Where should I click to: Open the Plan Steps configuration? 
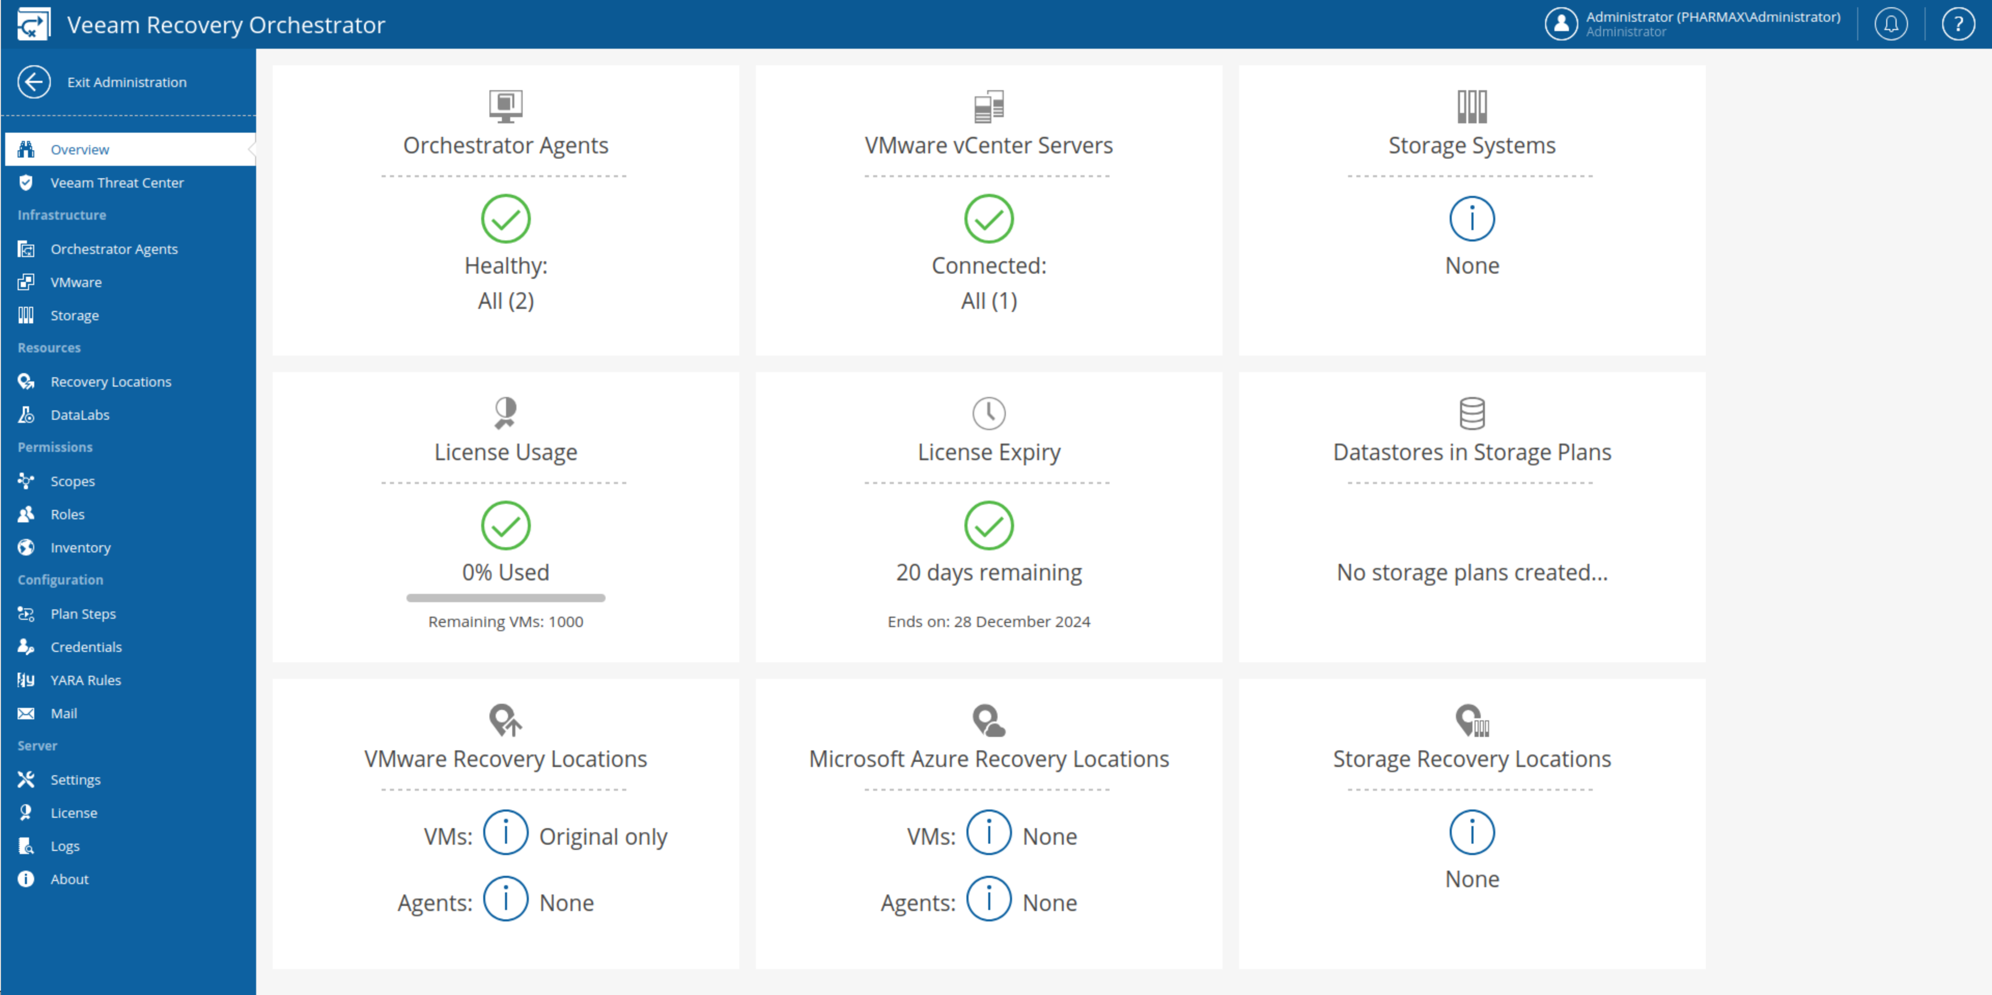coord(82,613)
